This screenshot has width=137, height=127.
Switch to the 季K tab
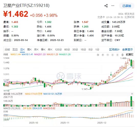click(x=43, y=50)
